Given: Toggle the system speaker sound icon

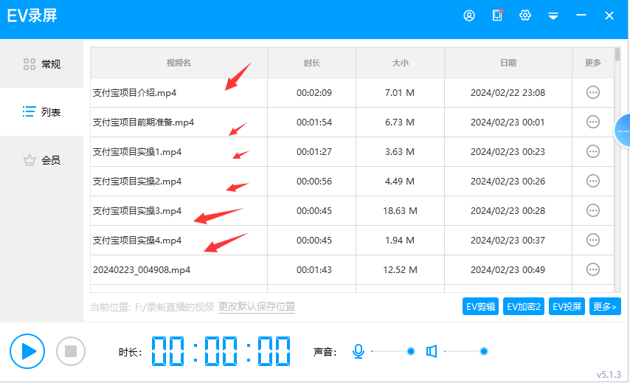Looking at the screenshot, I should coord(432,351).
